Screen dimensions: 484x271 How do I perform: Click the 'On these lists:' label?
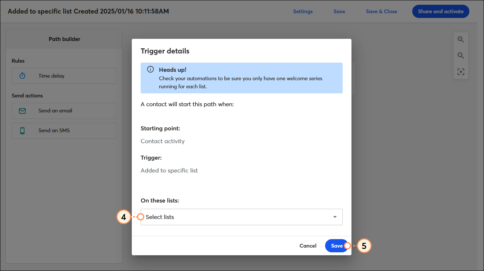tap(160, 201)
